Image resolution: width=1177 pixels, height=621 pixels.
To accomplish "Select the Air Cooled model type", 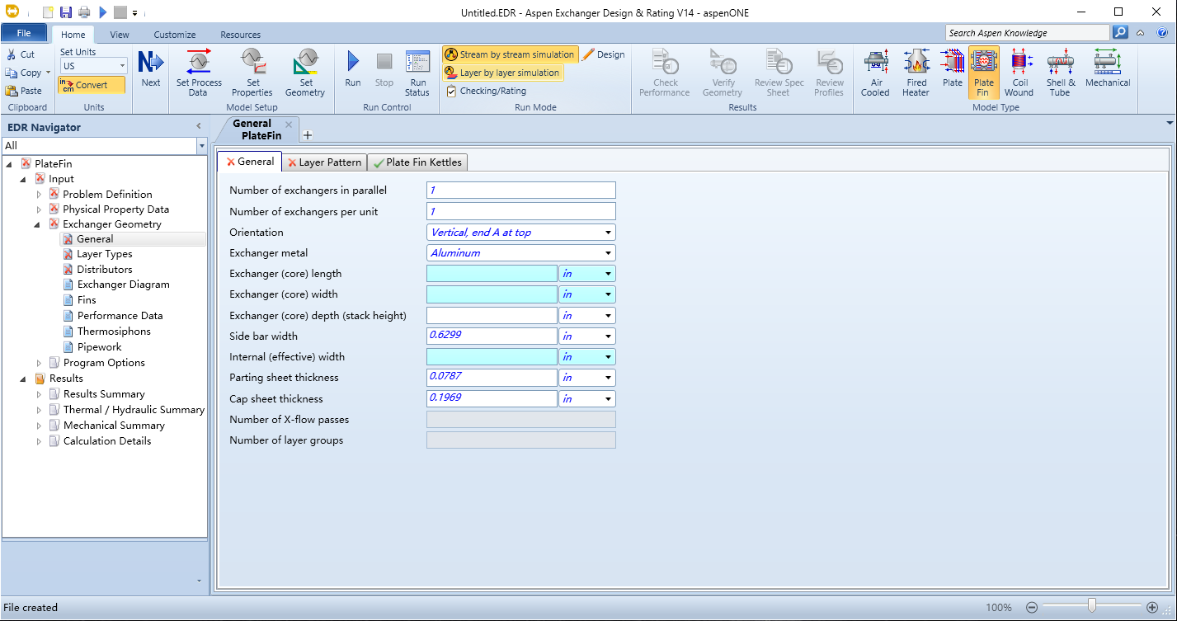I will pyautogui.click(x=875, y=73).
